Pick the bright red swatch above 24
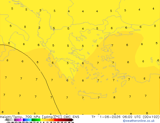 click(55, 120)
